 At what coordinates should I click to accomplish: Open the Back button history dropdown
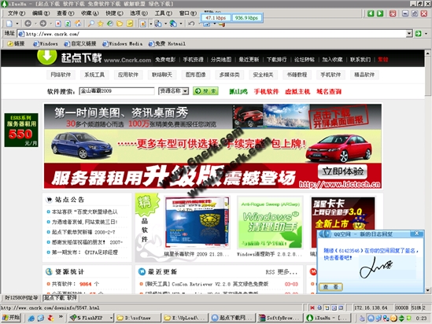(35, 24)
